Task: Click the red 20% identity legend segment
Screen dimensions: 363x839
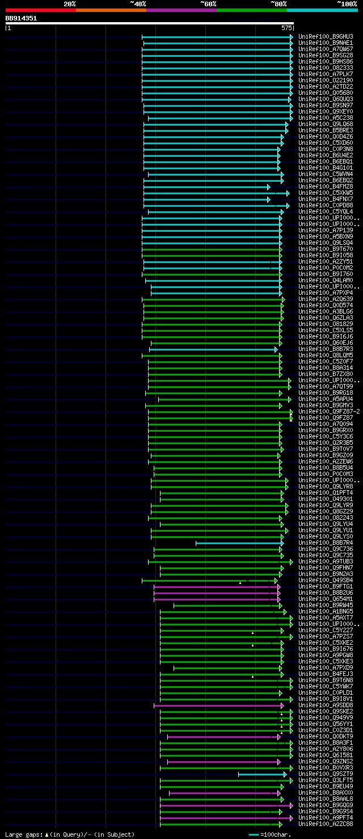Action: (x=41, y=10)
